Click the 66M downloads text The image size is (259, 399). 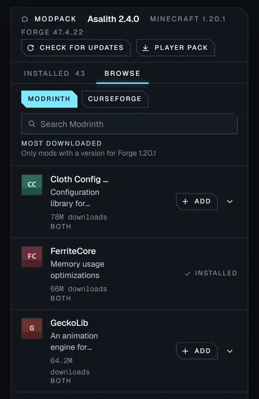[x=79, y=289]
